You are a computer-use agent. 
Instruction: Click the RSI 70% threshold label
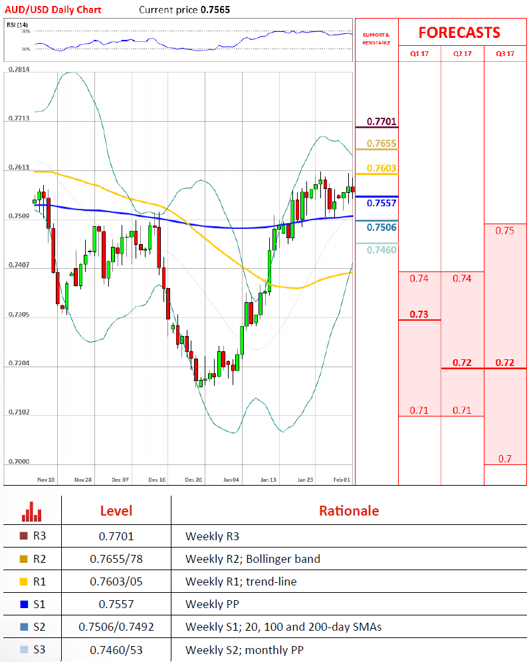click(x=26, y=31)
